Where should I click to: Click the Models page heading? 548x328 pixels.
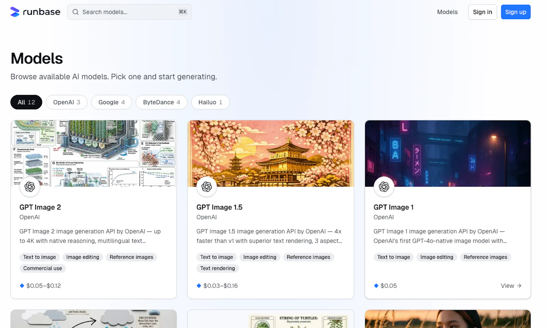[37, 59]
